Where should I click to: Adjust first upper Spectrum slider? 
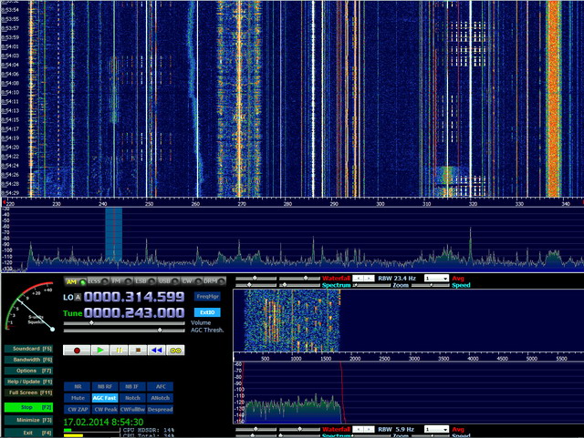pos(255,285)
